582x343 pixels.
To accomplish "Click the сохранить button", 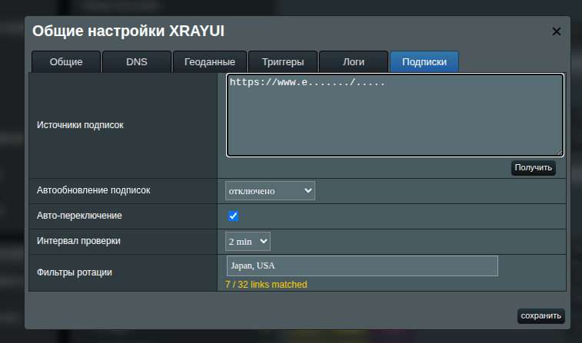I will 541,315.
